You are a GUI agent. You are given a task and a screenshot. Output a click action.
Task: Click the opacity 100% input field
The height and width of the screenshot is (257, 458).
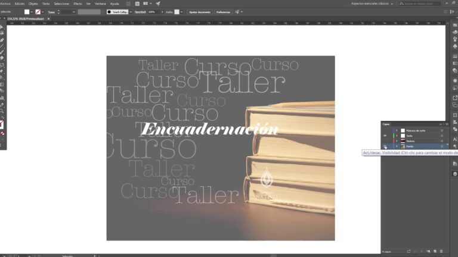point(154,12)
